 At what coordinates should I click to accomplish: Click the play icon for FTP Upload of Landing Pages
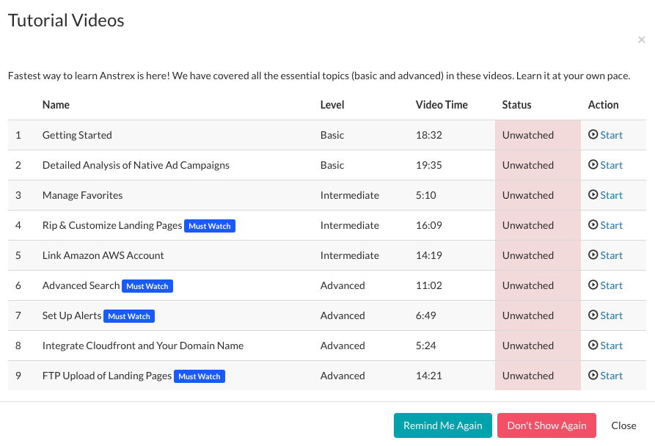593,376
